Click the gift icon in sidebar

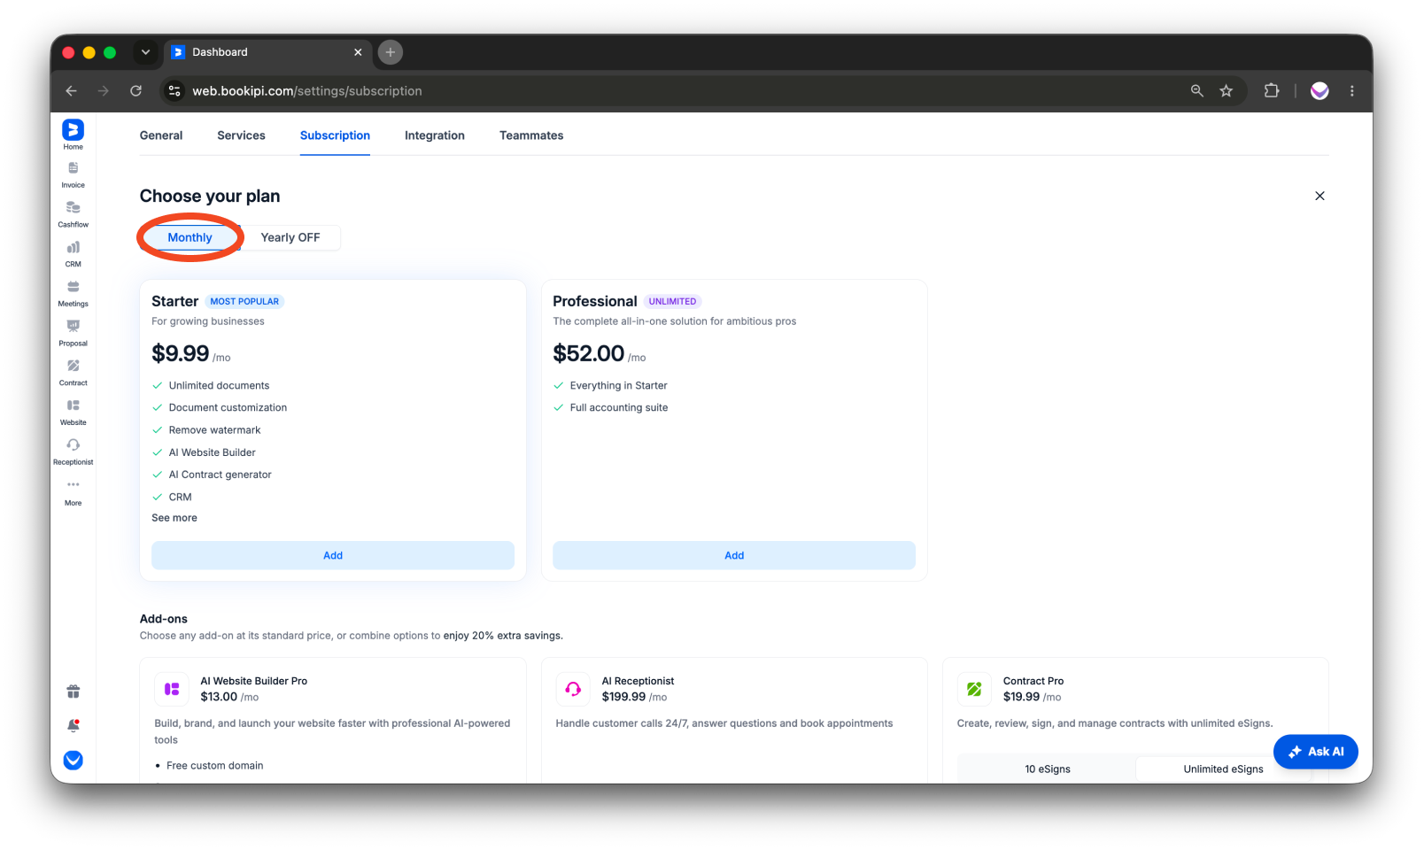tap(74, 692)
